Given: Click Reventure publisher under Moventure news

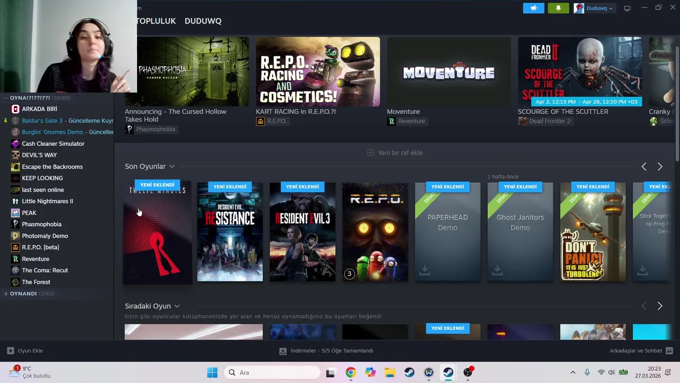Looking at the screenshot, I should click(x=406, y=121).
